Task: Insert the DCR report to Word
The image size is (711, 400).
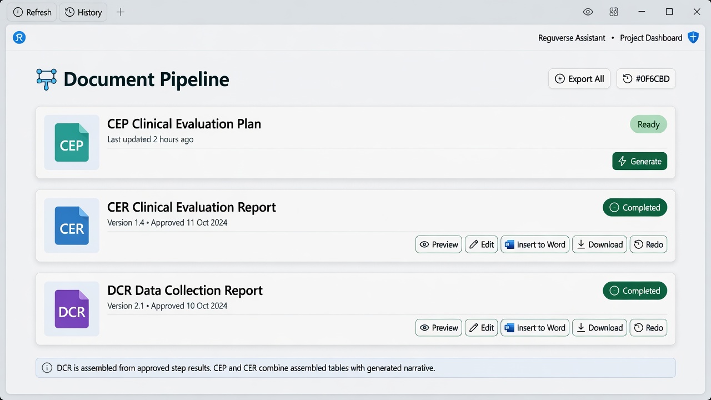Action: pos(535,328)
